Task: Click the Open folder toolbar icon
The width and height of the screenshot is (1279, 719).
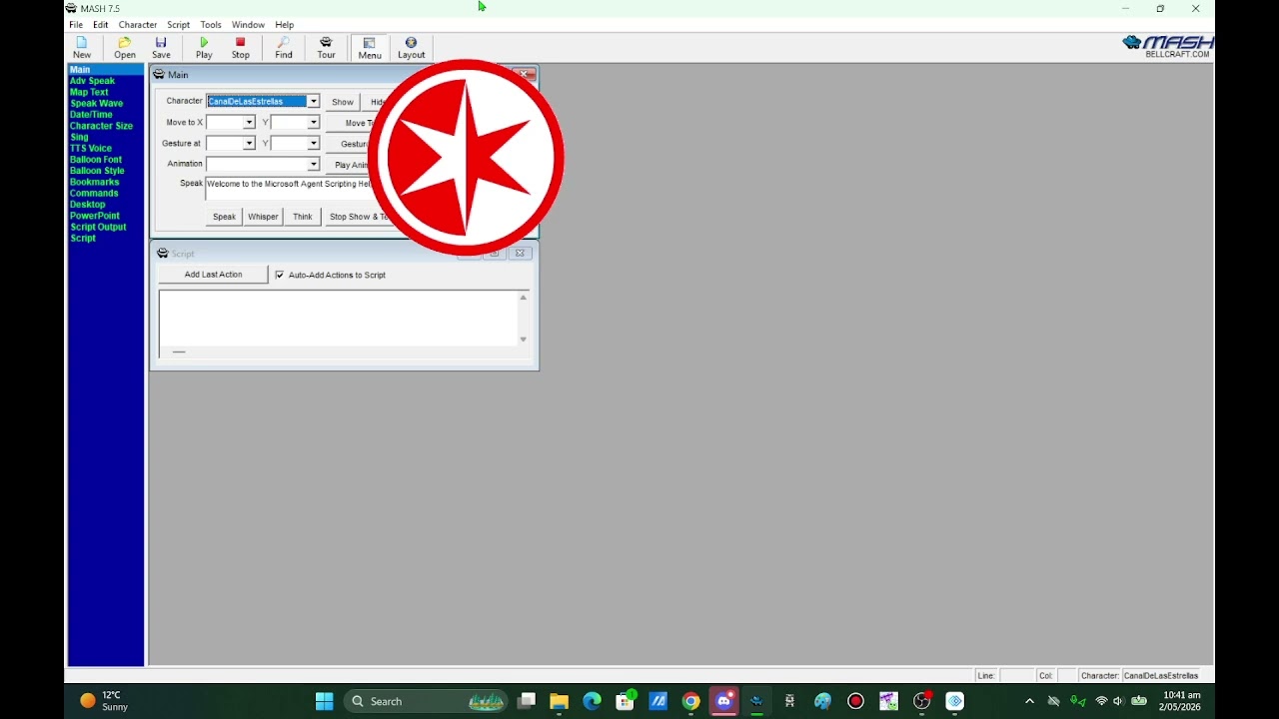Action: click(124, 48)
